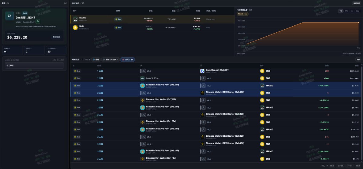The width and height of the screenshot is (363, 169).
Task: Click the refresh all button at top right
Action: click(356, 3)
